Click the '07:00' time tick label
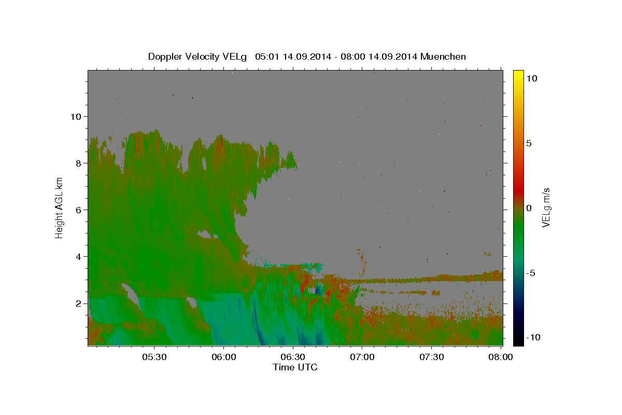 [x=362, y=357]
